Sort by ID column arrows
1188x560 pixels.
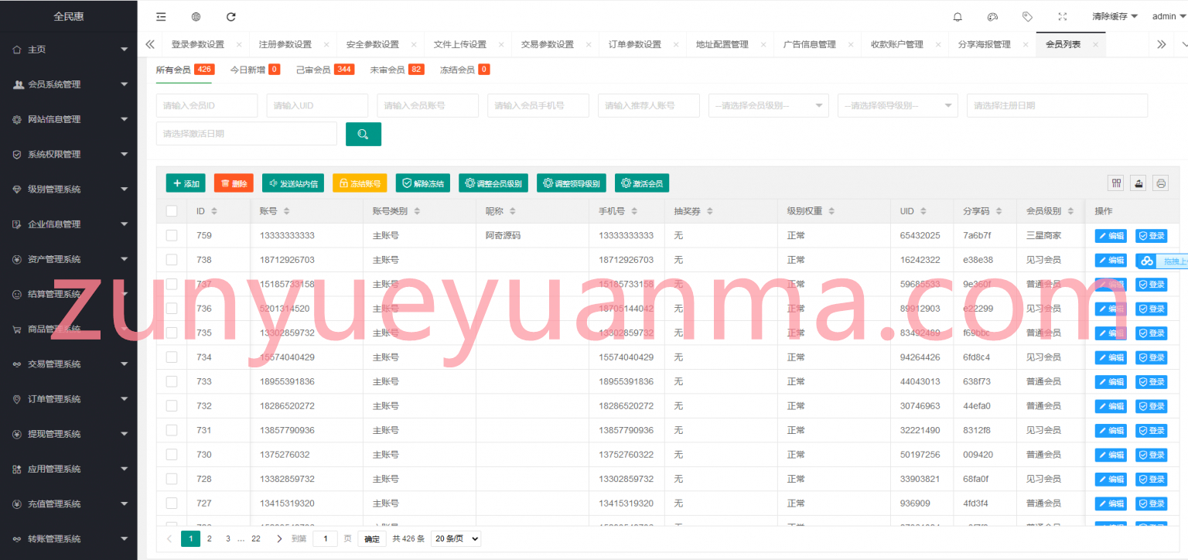[214, 211]
